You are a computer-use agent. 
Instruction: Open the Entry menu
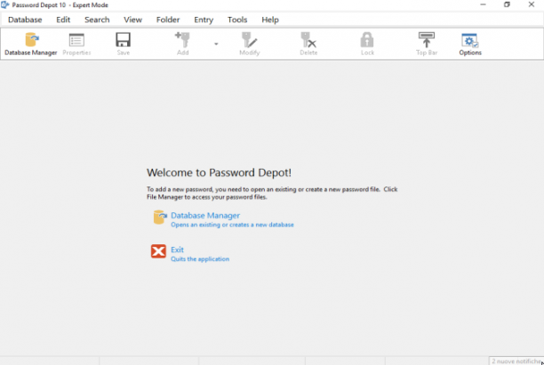point(204,20)
